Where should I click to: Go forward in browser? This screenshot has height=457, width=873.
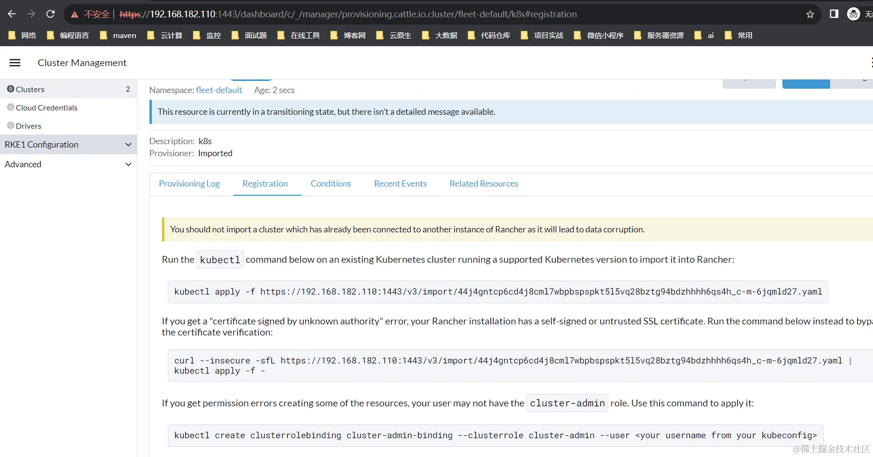point(31,14)
